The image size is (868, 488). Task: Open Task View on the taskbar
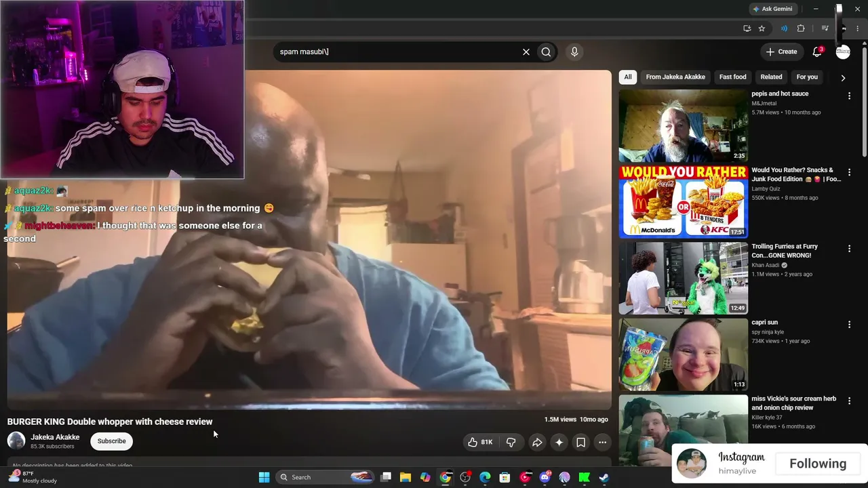click(x=386, y=477)
